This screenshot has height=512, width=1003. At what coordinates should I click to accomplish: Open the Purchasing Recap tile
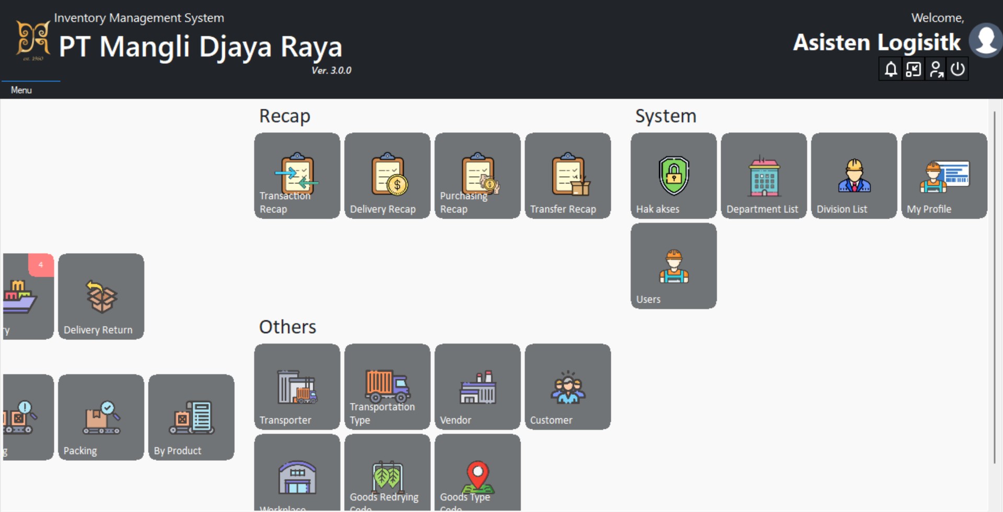tap(477, 175)
